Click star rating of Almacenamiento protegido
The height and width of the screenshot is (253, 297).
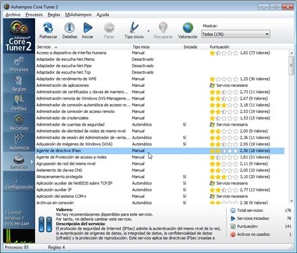224,177
